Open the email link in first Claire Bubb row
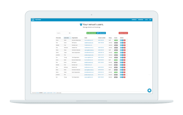The image size is (183, 115). (x=89, y=40)
